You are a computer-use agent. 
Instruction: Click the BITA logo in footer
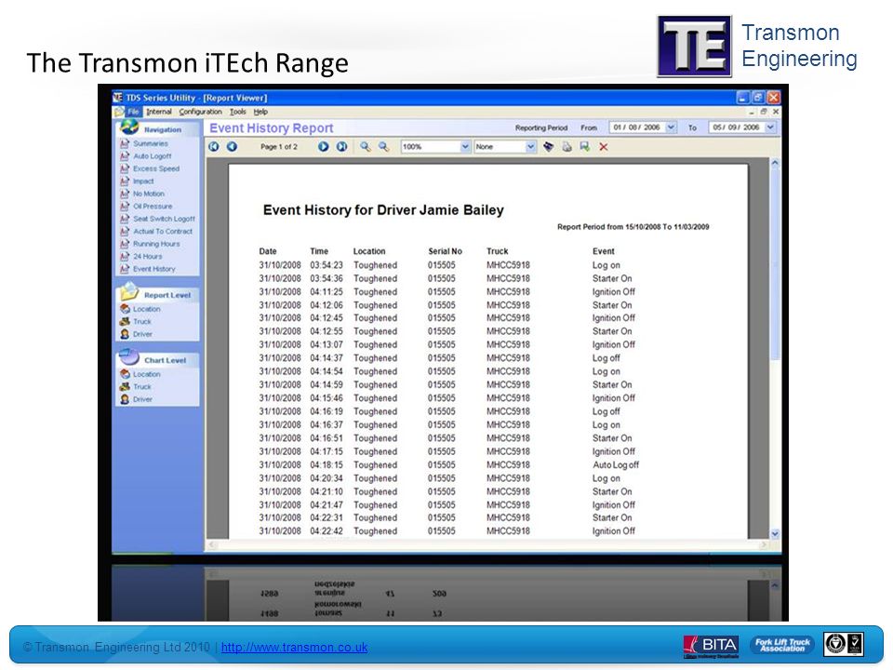(711, 646)
